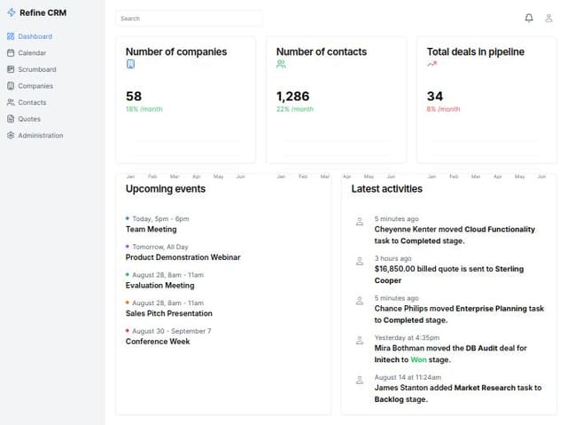
Task: Open notifications bell icon
Action: 529,18
